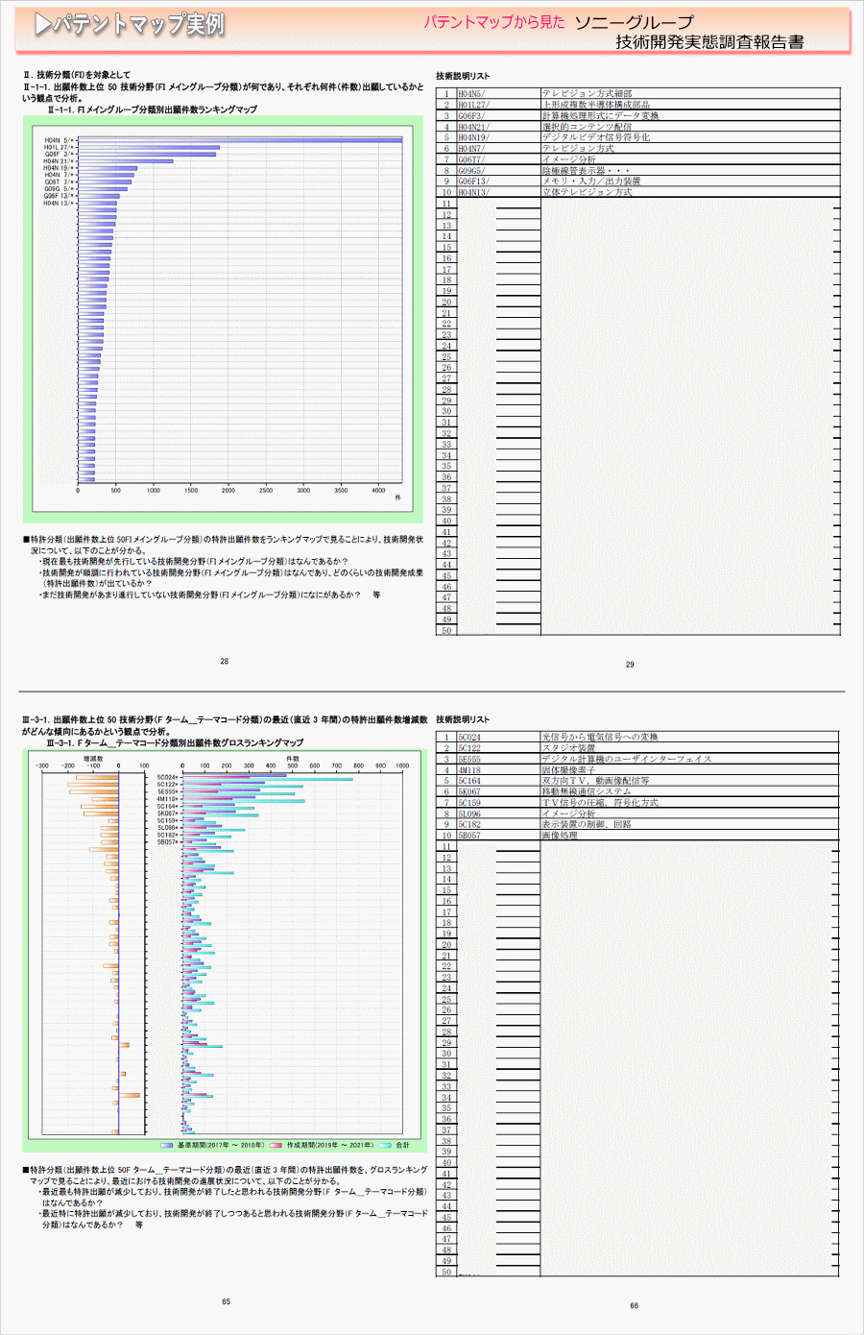Click the H01L 27/* label on the ranking chart

point(59,147)
